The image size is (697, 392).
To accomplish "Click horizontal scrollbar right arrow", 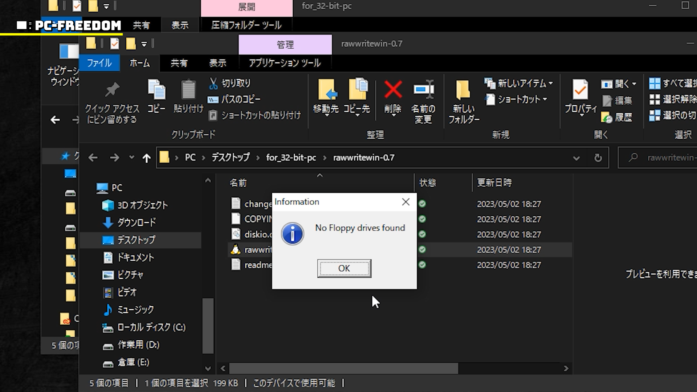I will [x=566, y=368].
